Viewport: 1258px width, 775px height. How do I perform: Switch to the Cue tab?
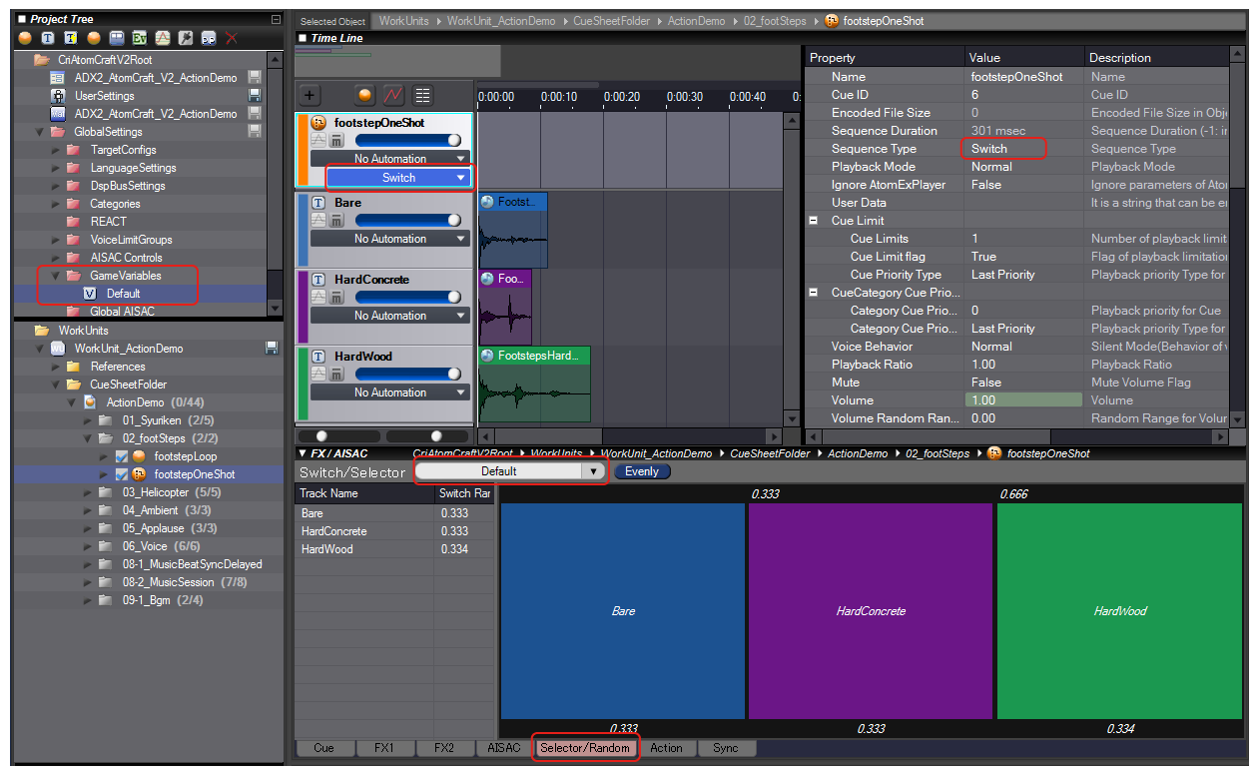point(324,748)
